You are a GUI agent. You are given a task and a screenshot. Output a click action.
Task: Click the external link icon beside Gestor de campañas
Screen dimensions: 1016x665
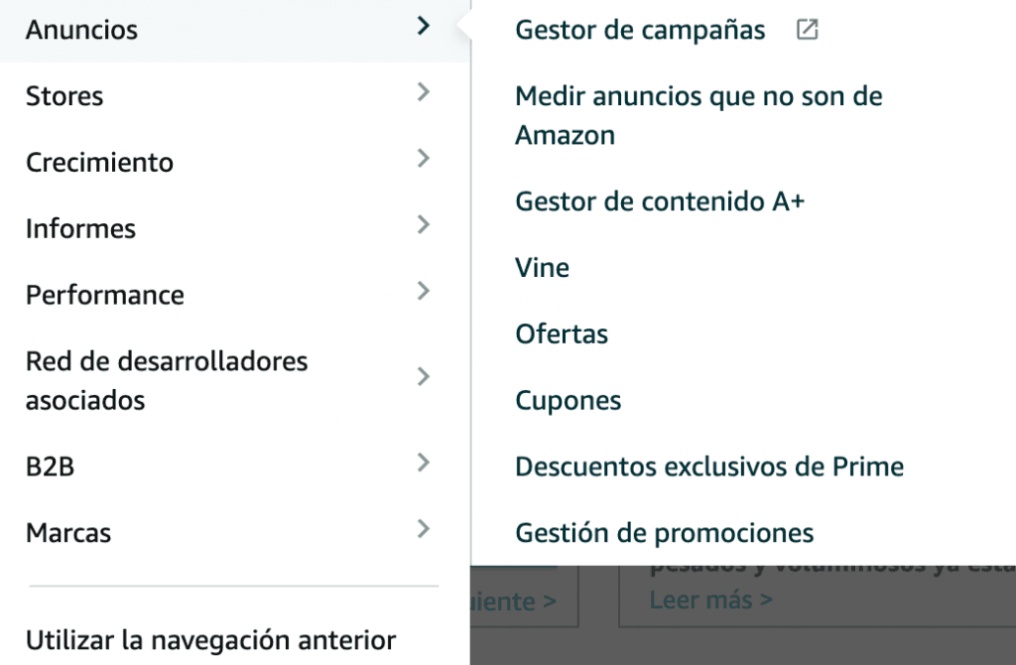tap(808, 30)
